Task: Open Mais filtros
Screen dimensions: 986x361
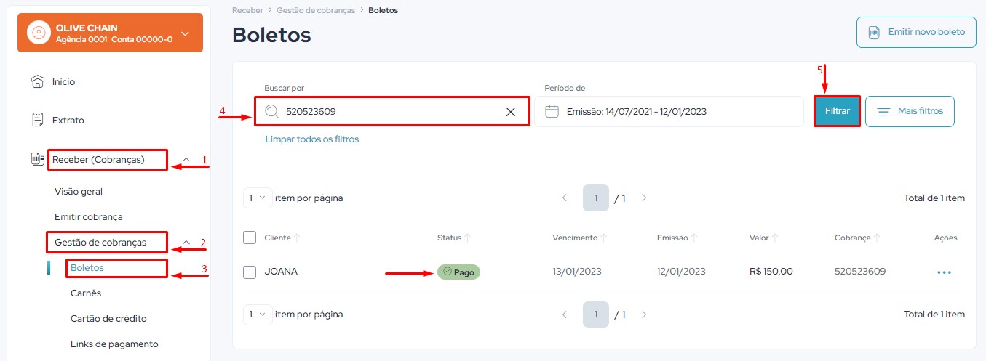Action: 910,112
